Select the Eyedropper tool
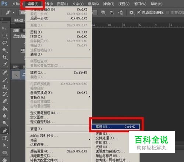Viewport: 184px width, 162px height. (x=5, y=65)
